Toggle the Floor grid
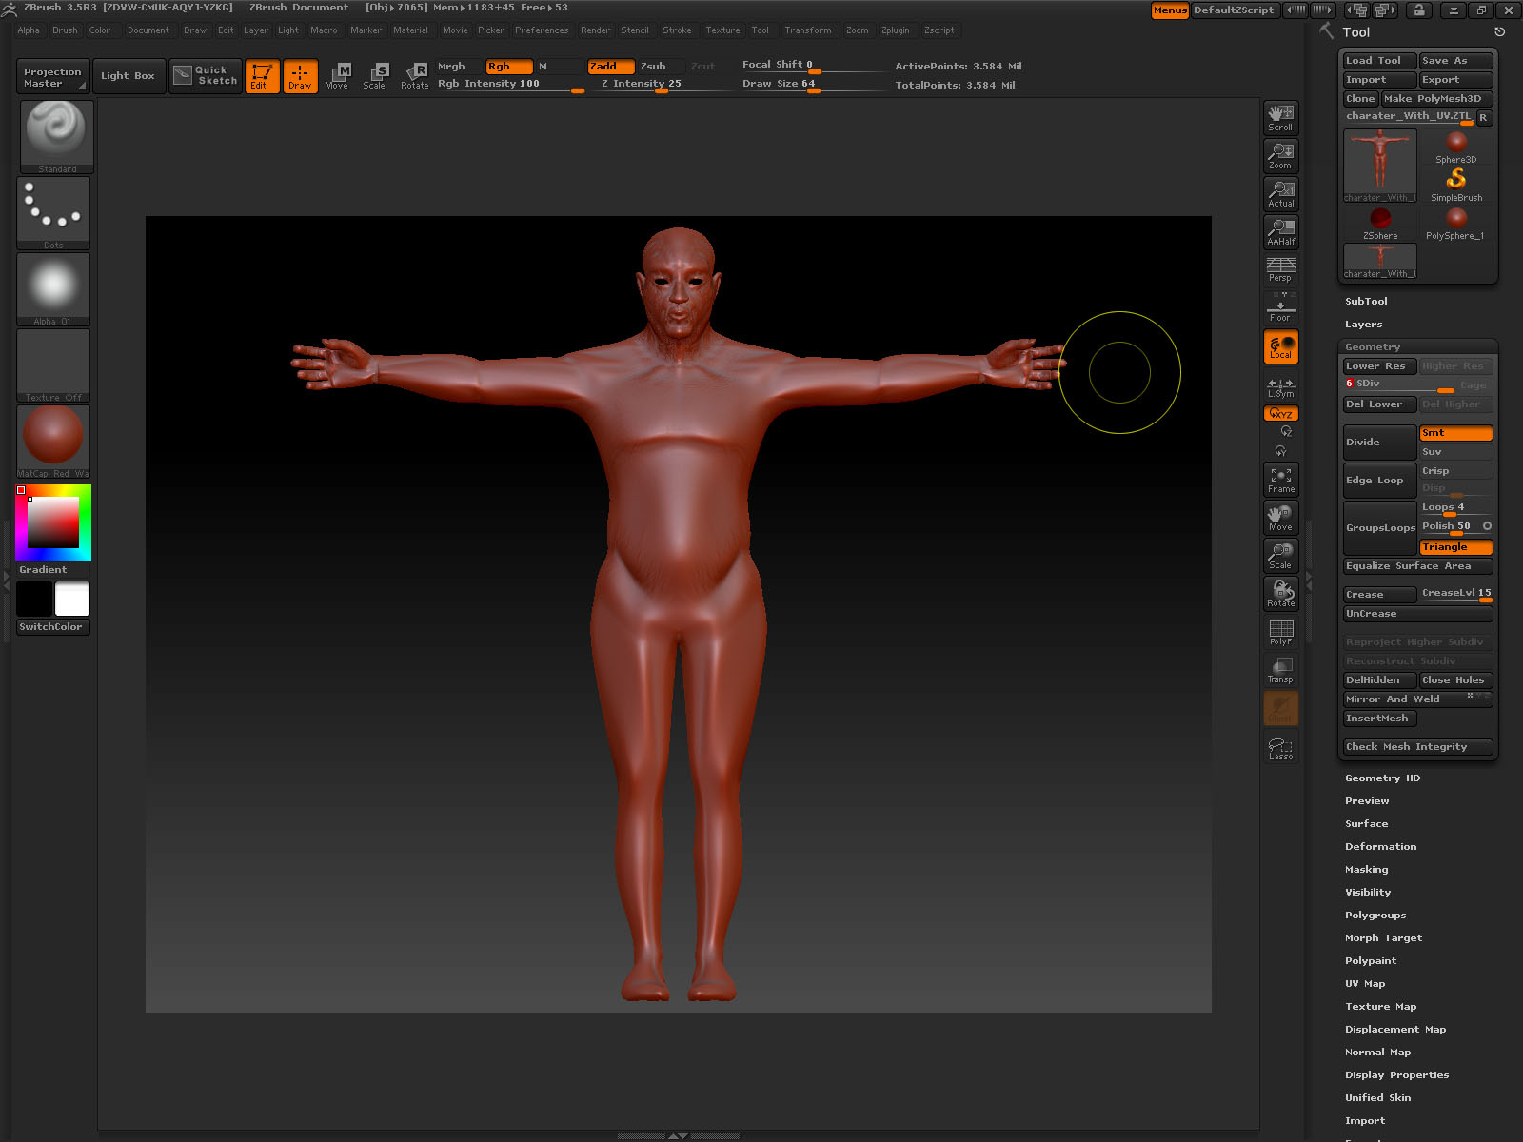1523x1142 pixels. [x=1281, y=307]
